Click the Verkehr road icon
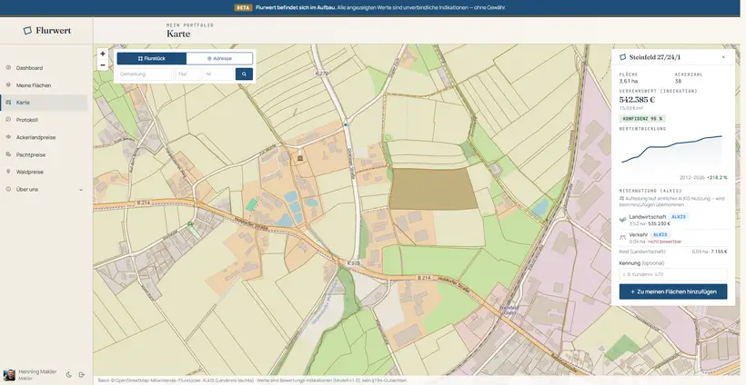746x385 pixels. point(622,238)
